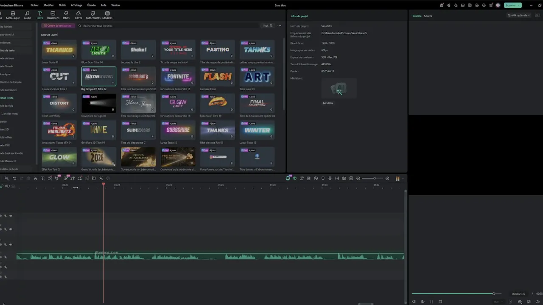
Task: Toggle visibility eye on top track
Action: [11, 216]
